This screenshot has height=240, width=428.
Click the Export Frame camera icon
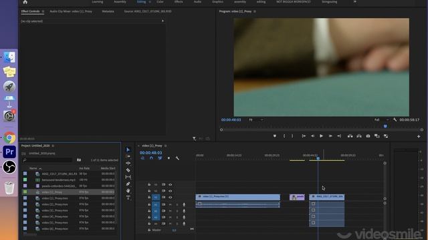368,136
